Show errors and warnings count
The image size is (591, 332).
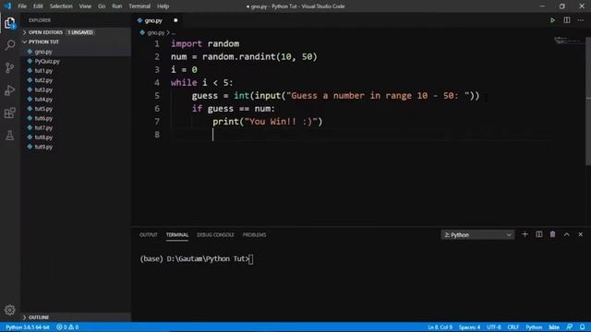[x=67, y=327]
